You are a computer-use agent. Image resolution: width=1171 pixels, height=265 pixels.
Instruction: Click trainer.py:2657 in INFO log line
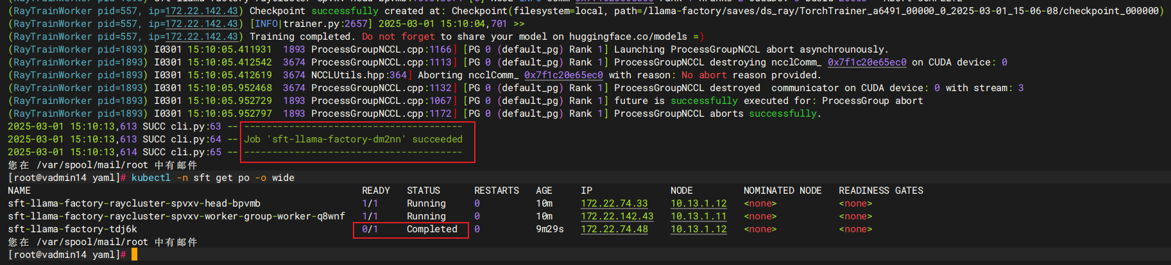[x=325, y=24]
